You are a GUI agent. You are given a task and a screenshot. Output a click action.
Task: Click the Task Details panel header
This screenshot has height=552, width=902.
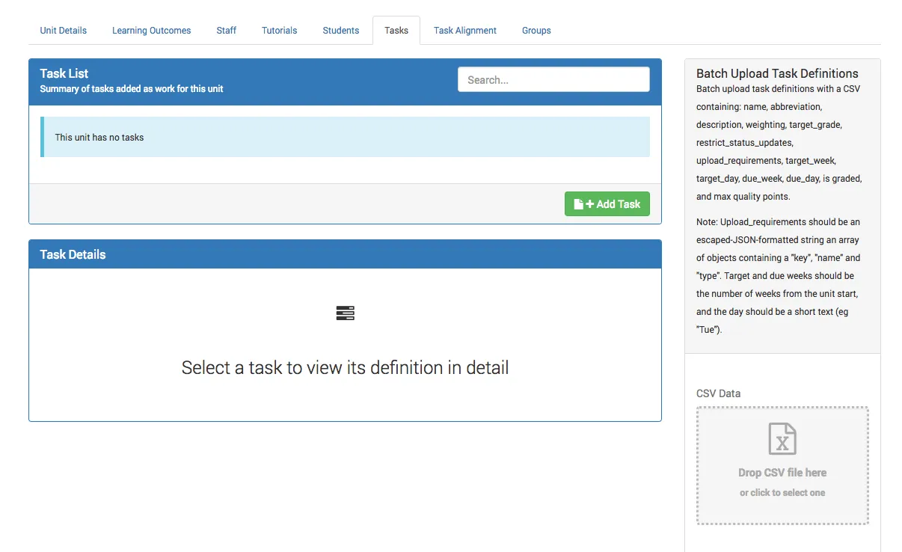pos(72,254)
